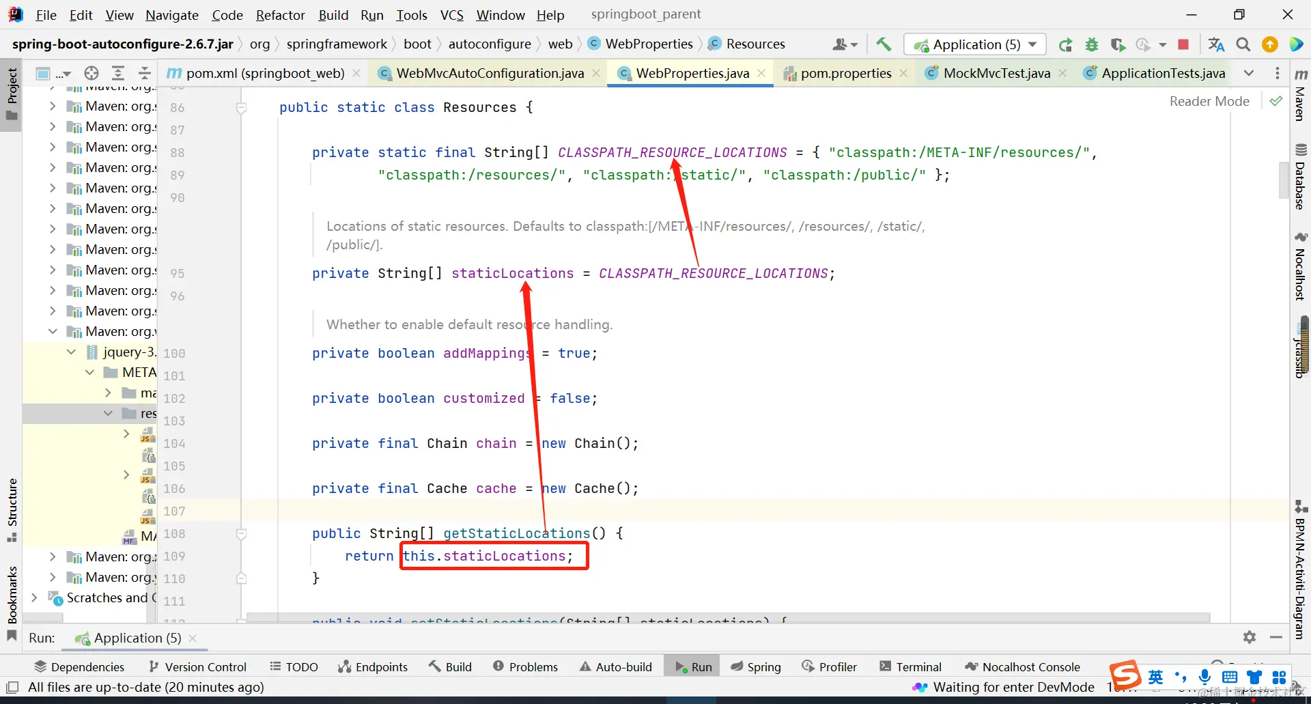
Task: Select opened file using the crosshair icon
Action: (91, 73)
